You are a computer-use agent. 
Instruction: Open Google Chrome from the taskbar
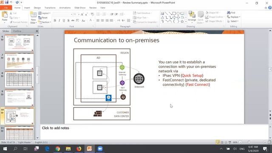pyautogui.click(x=58, y=149)
